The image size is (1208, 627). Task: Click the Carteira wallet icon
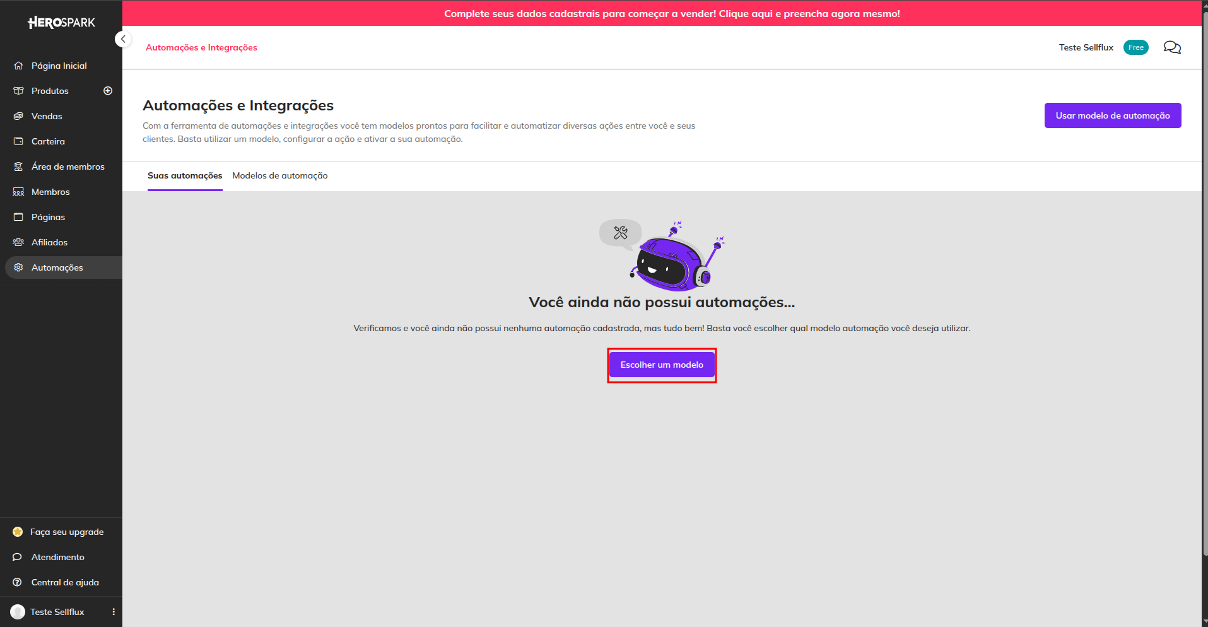click(x=18, y=141)
